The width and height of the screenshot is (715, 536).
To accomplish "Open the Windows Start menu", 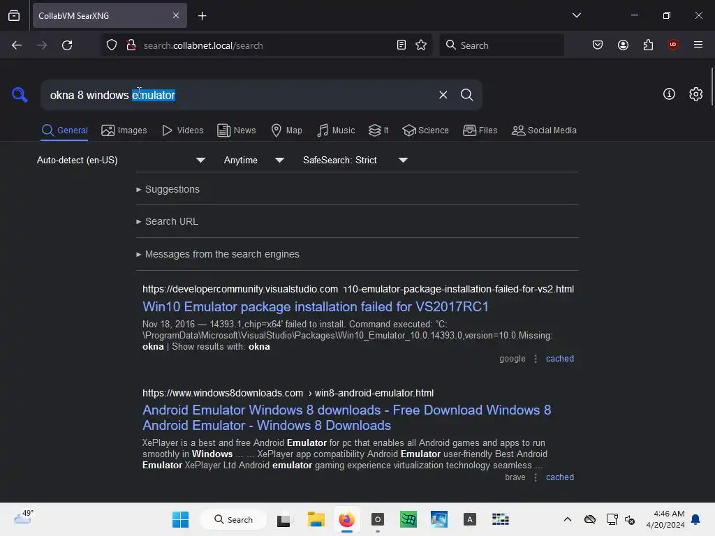I will (x=181, y=519).
